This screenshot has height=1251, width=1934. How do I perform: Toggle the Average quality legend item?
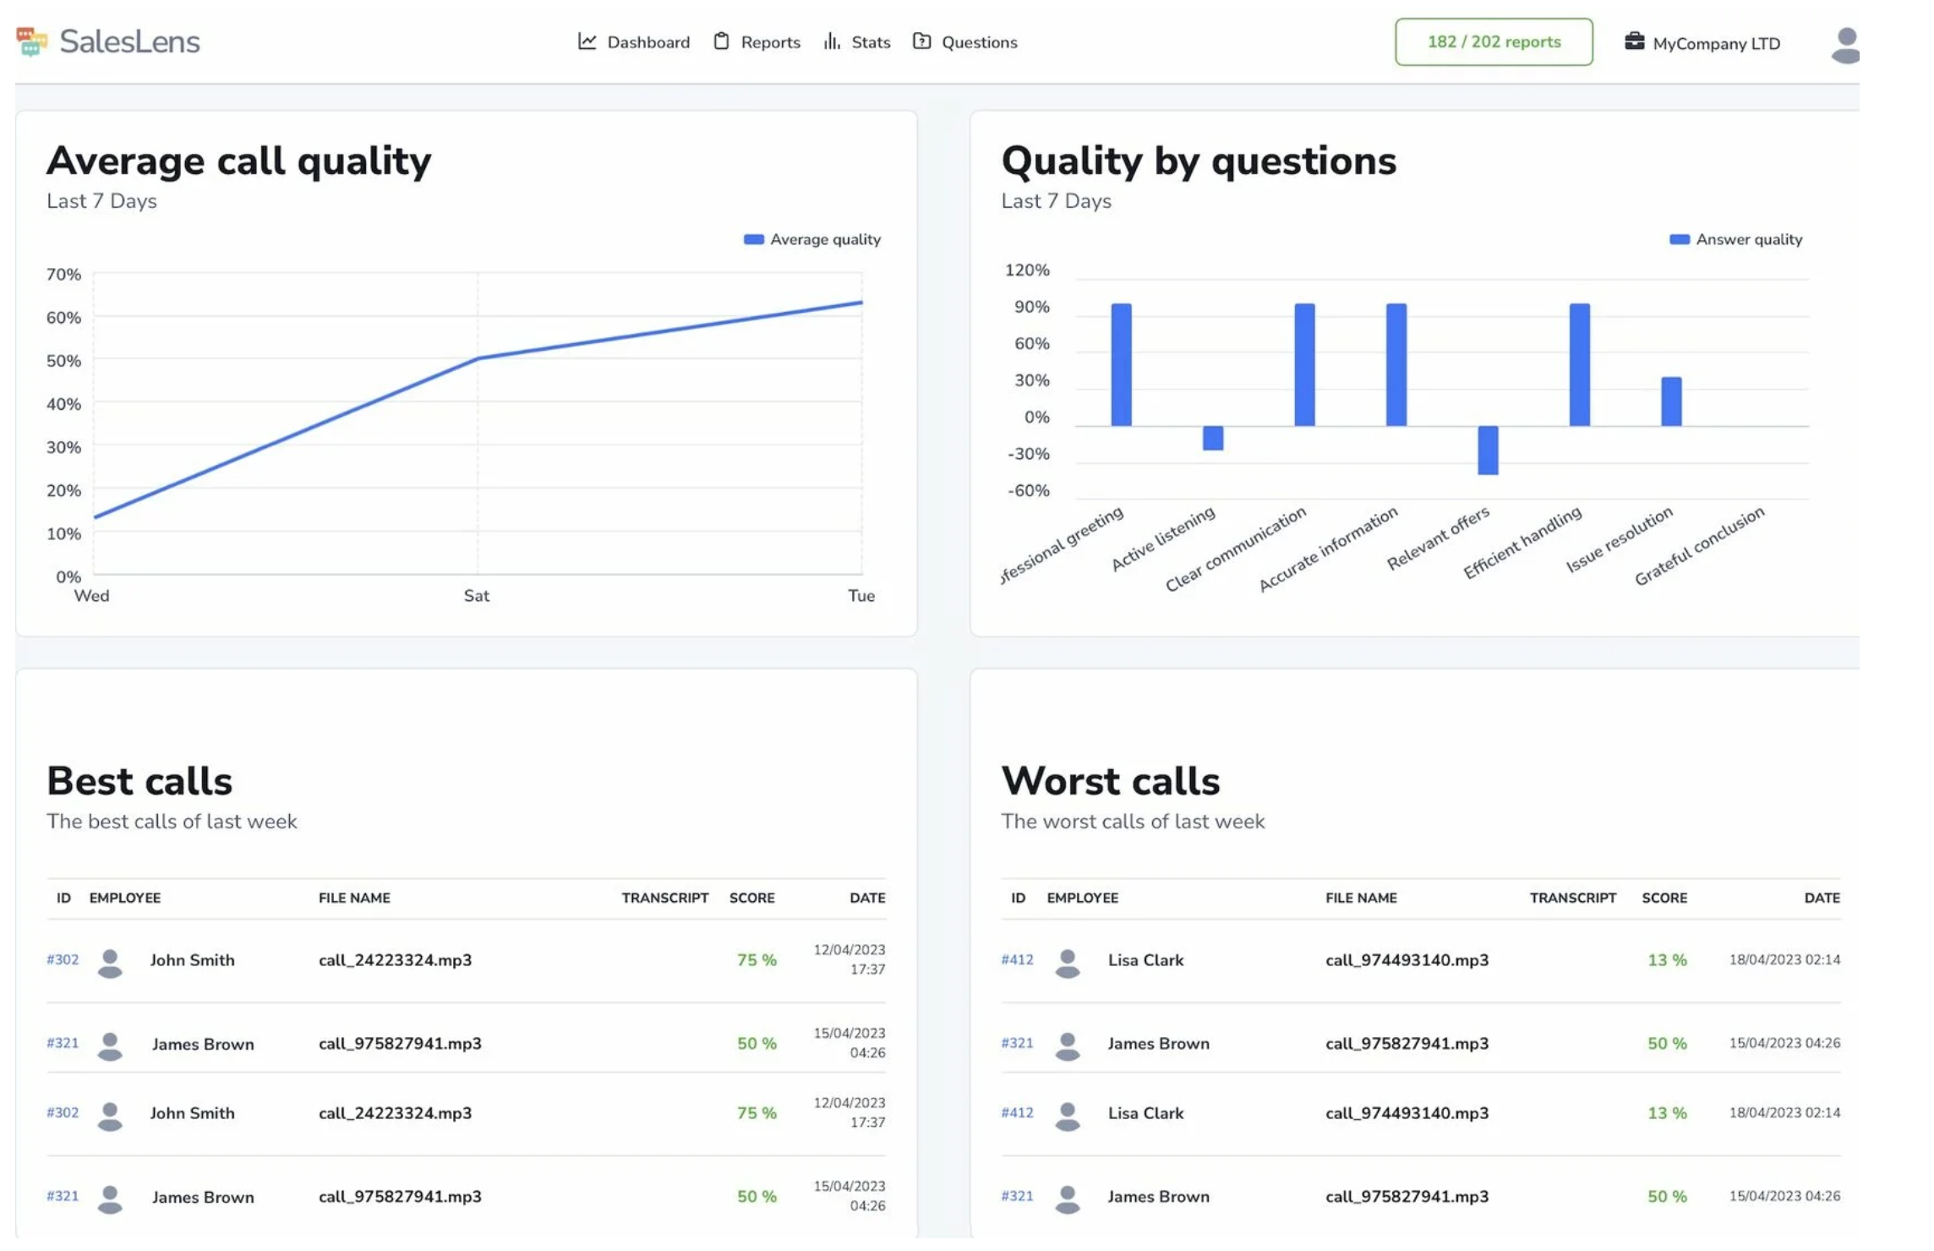pos(810,239)
